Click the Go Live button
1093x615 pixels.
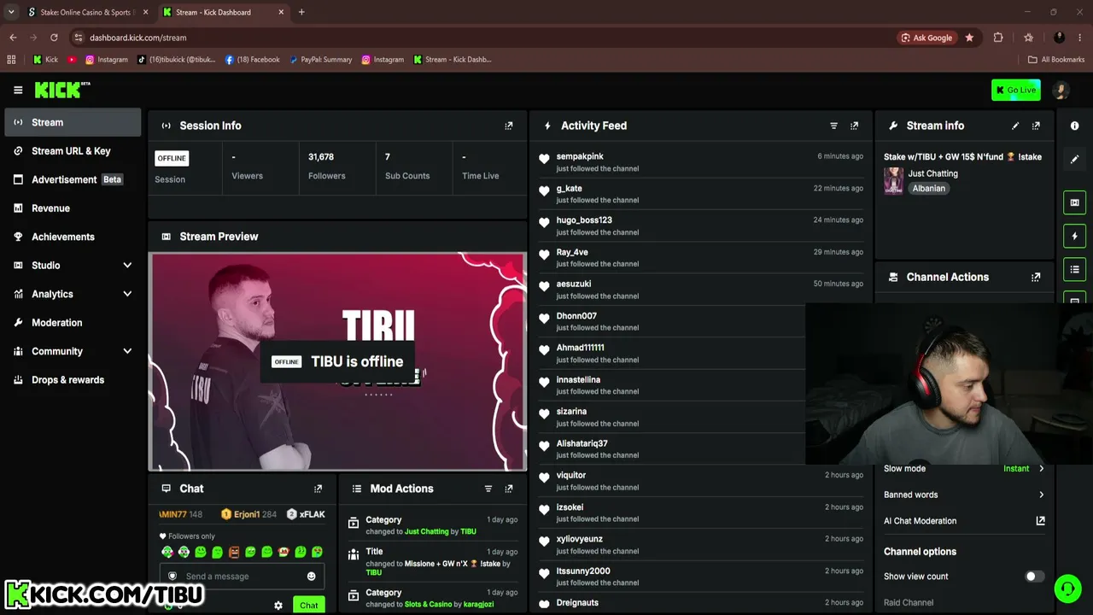click(1016, 90)
